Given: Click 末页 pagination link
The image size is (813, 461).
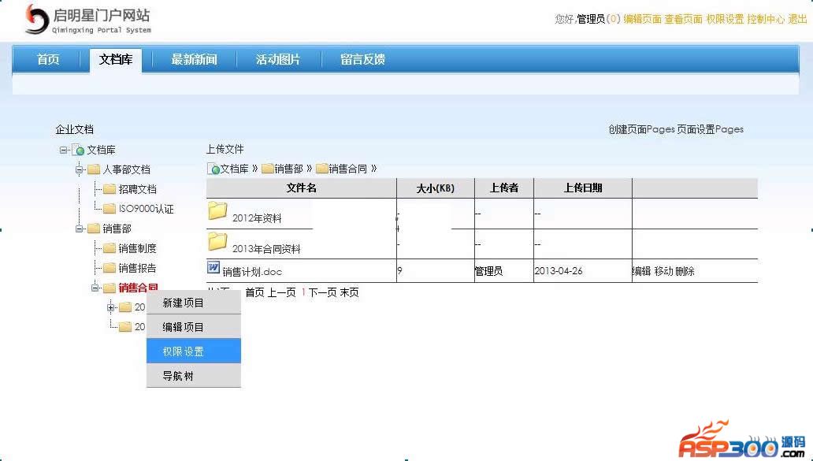Looking at the screenshot, I should 349,292.
